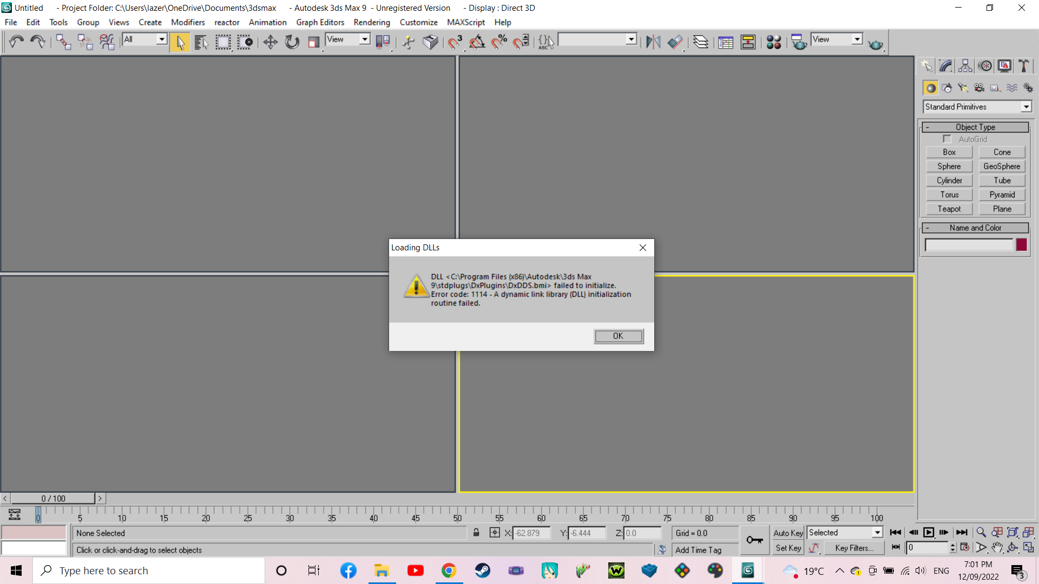The width and height of the screenshot is (1039, 584).
Task: Toggle the 3D Snaps magnet
Action: (455, 42)
